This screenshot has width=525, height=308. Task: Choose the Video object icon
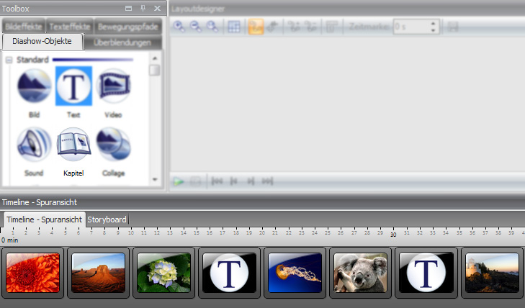coord(113,86)
